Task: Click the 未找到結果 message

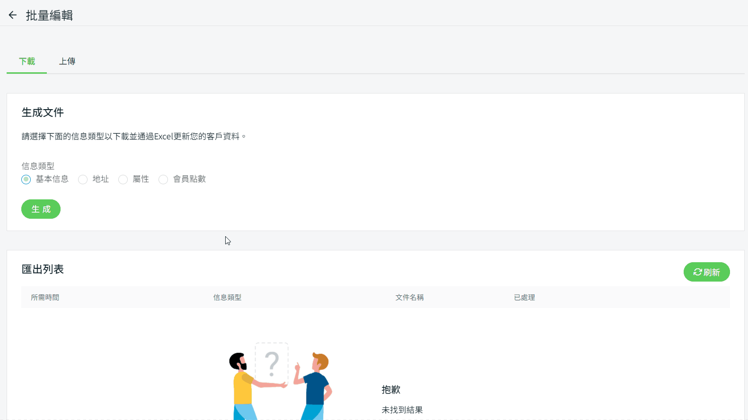Action: [x=402, y=410]
